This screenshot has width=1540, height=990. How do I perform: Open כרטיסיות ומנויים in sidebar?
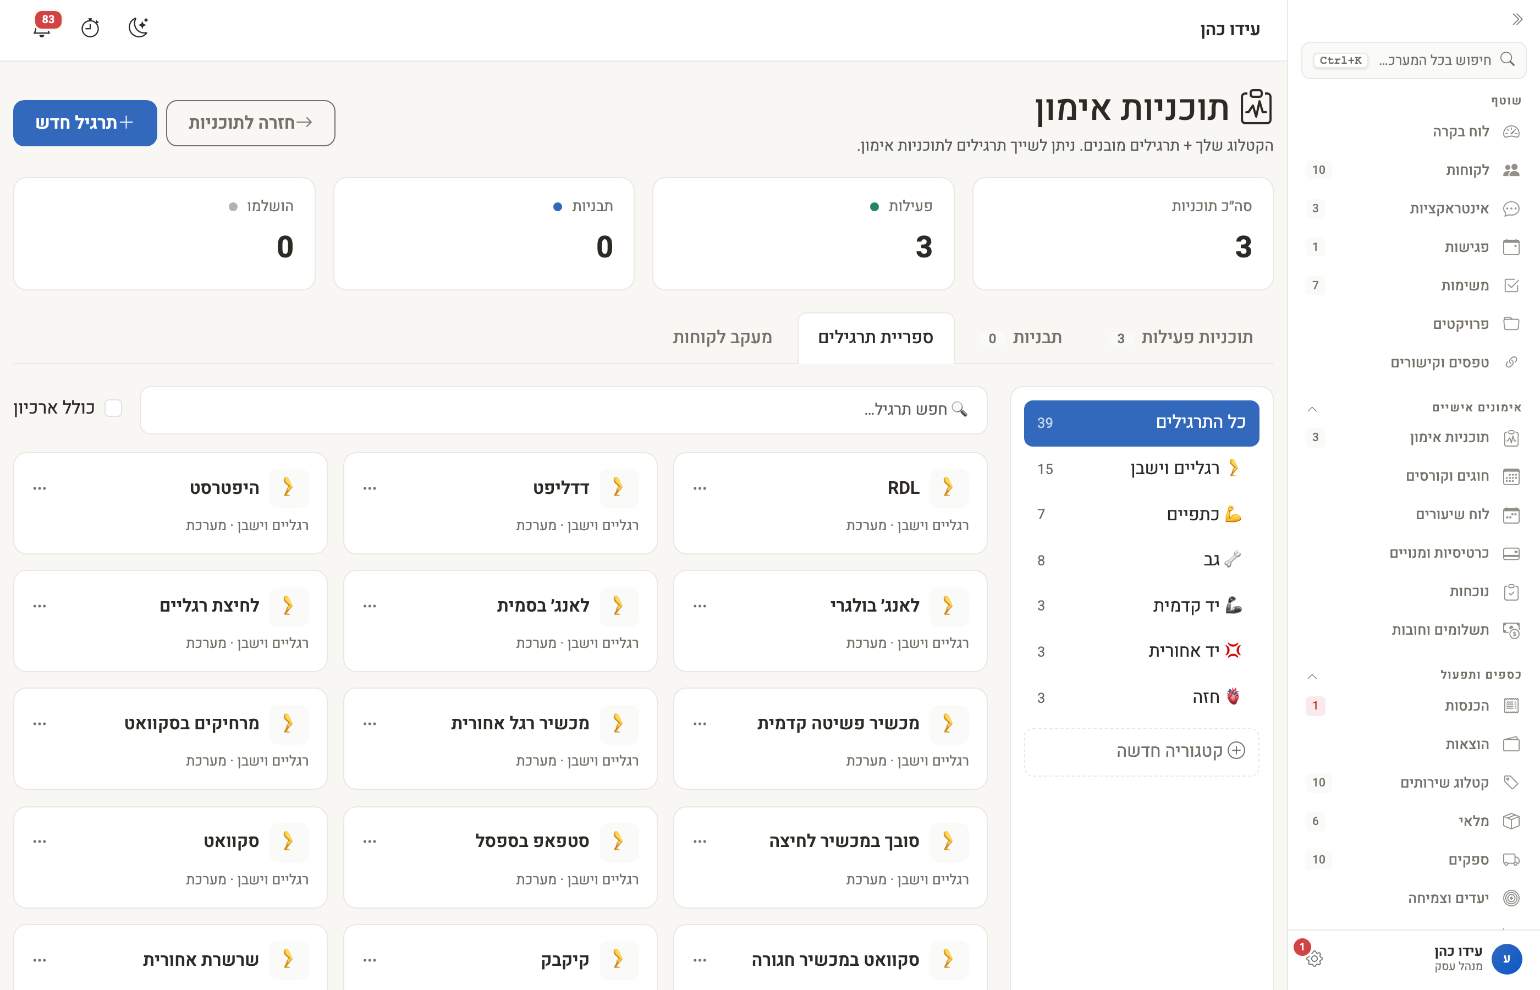pos(1414,553)
